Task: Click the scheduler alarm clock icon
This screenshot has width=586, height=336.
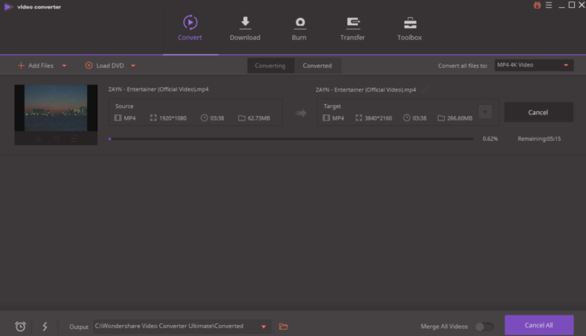Action: click(20, 326)
